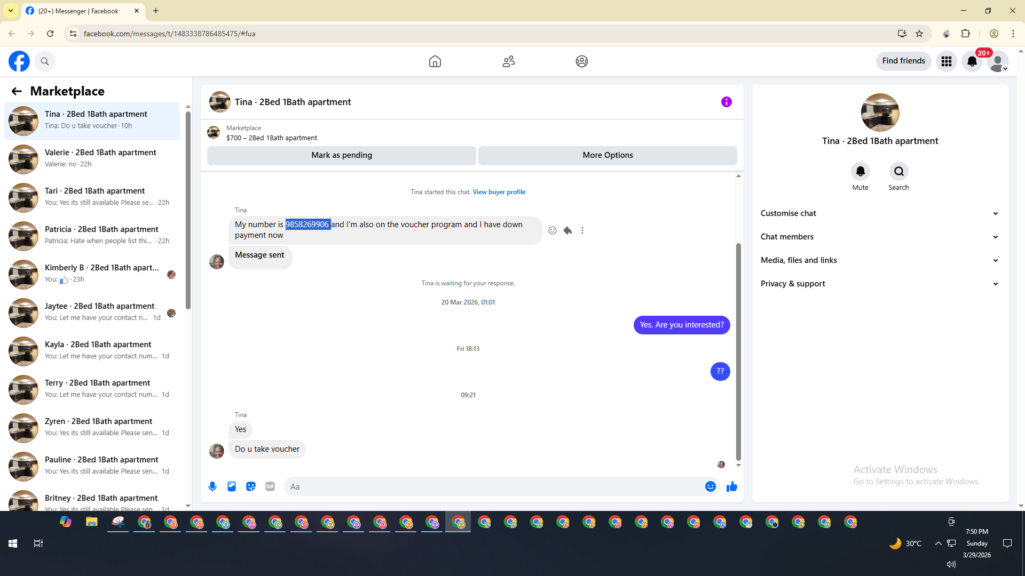Select the 'Do u take voucher' message
The width and height of the screenshot is (1025, 576).
[x=267, y=449]
